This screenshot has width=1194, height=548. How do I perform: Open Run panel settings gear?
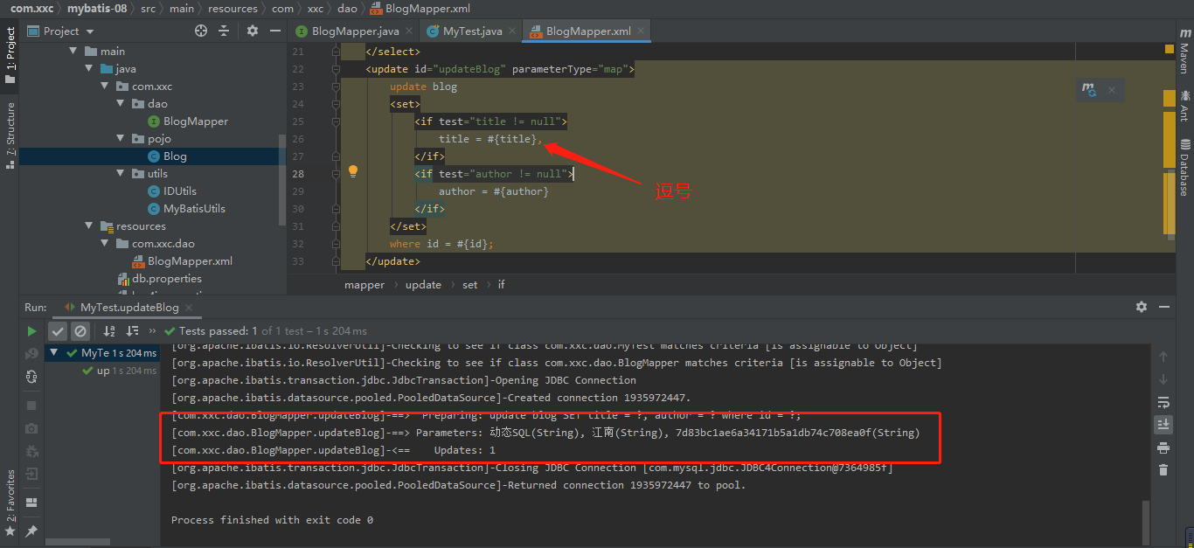pos(1142,307)
